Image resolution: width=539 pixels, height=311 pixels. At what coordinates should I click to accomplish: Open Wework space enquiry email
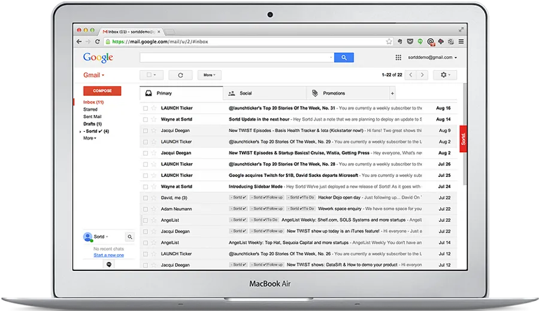tap(340, 209)
